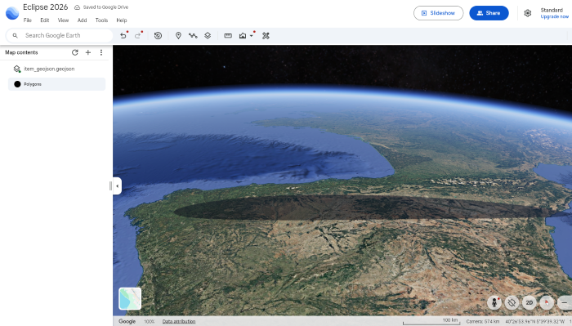Click the Google Drive cloud icon

click(x=77, y=7)
